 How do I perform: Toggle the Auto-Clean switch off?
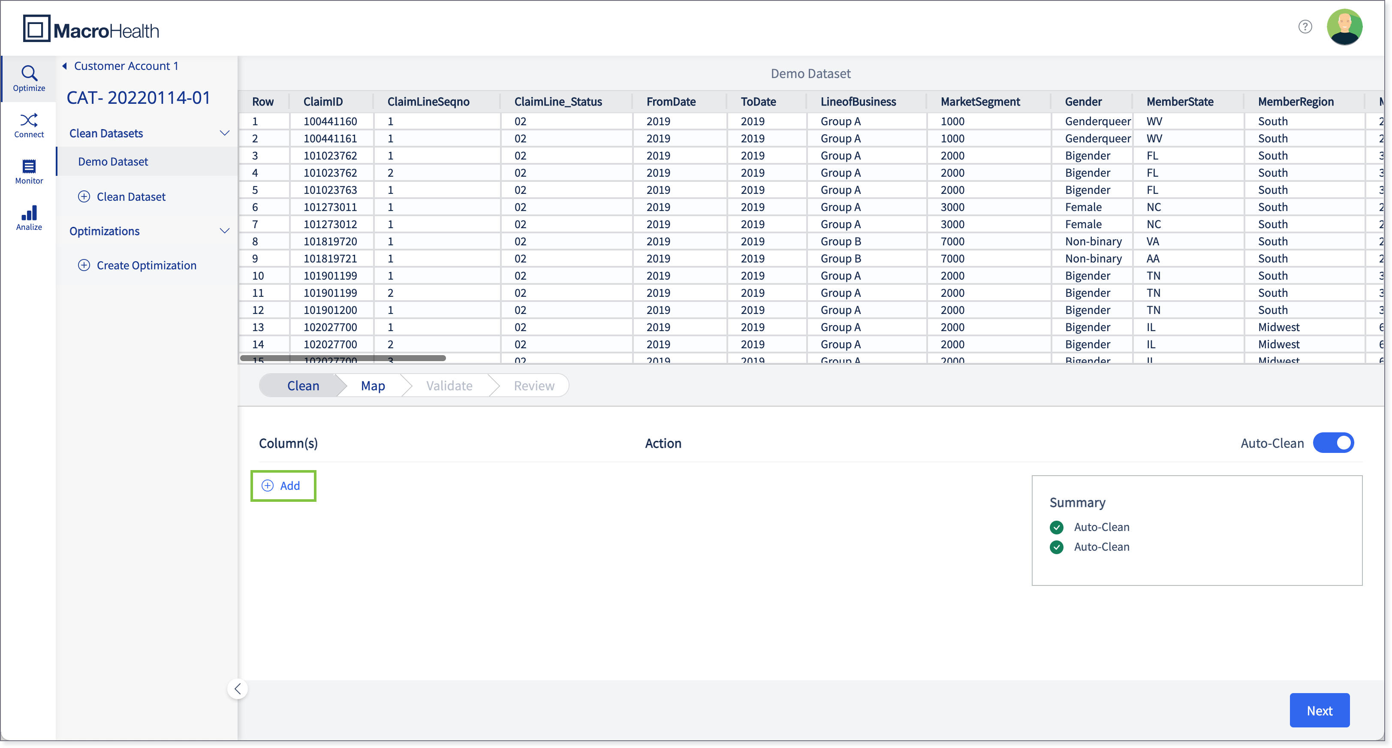click(x=1334, y=443)
